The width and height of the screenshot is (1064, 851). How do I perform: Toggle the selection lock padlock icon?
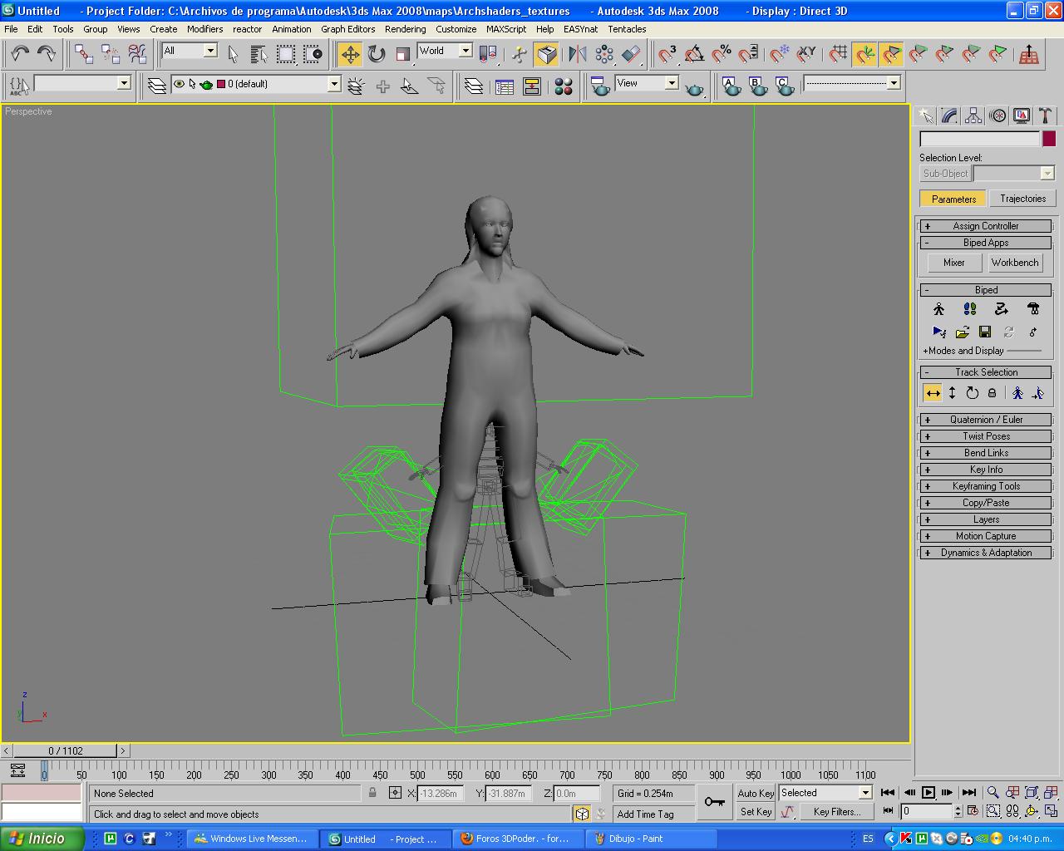372,793
